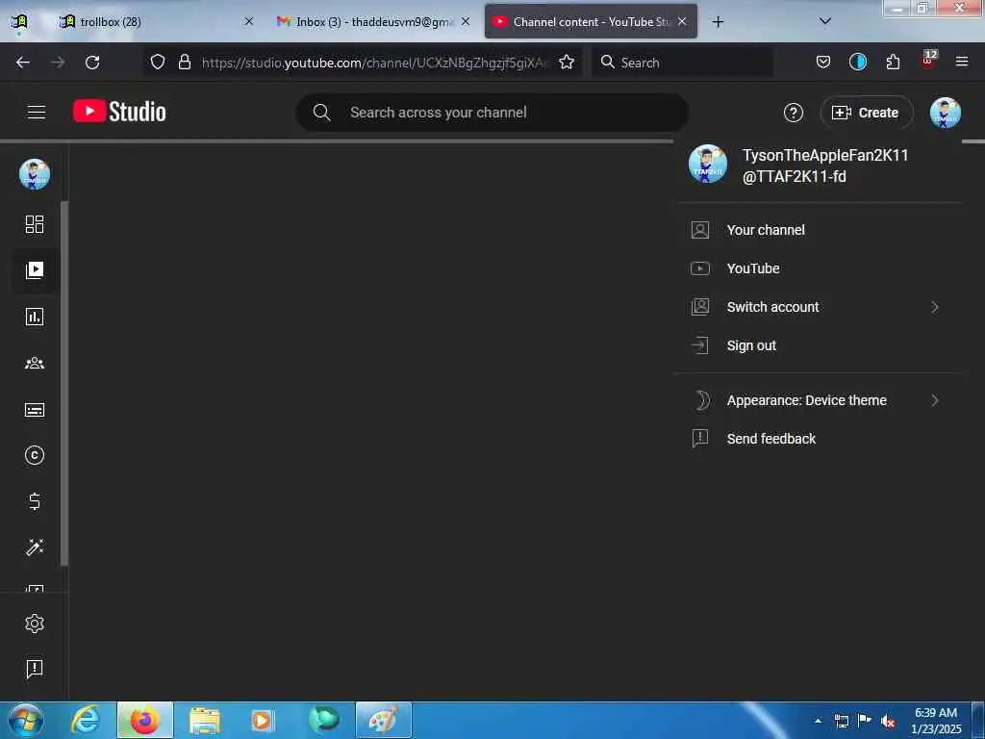Open the Community sidebar icon
The width and height of the screenshot is (985, 739).
pos(35,363)
